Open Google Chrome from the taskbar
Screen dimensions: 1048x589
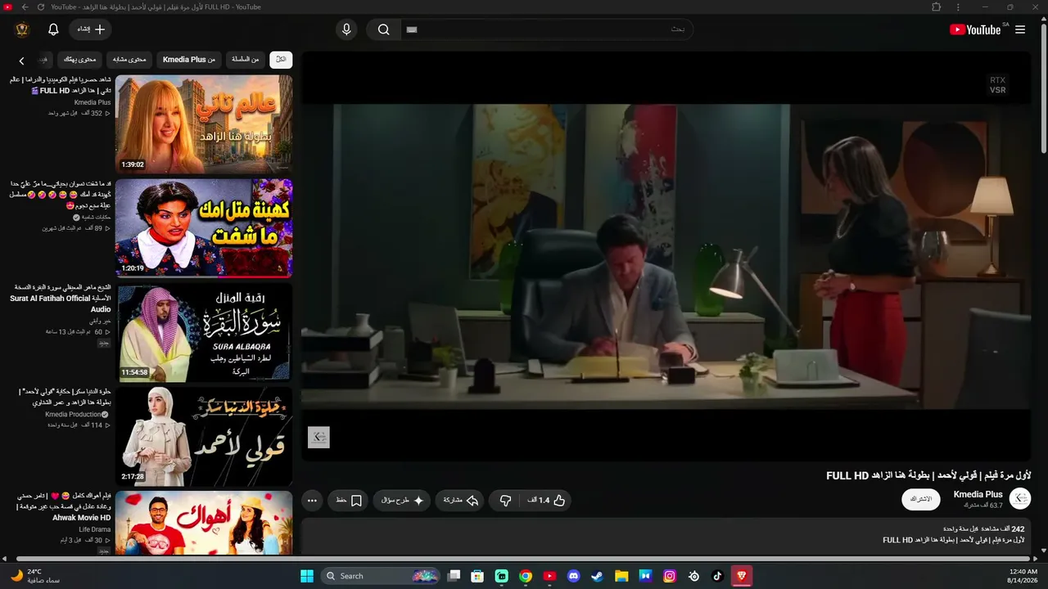pyautogui.click(x=526, y=576)
